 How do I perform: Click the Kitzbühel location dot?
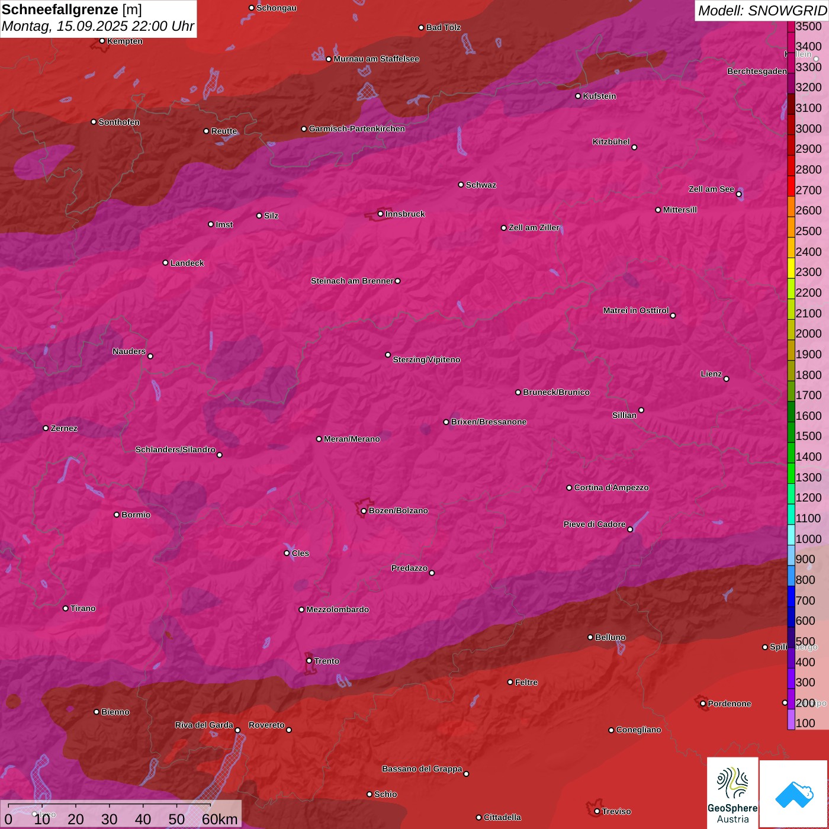pyautogui.click(x=634, y=147)
